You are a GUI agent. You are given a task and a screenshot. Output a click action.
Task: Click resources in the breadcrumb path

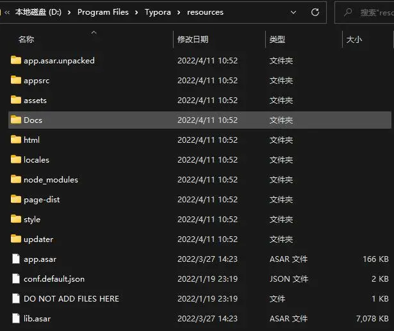[205, 12]
